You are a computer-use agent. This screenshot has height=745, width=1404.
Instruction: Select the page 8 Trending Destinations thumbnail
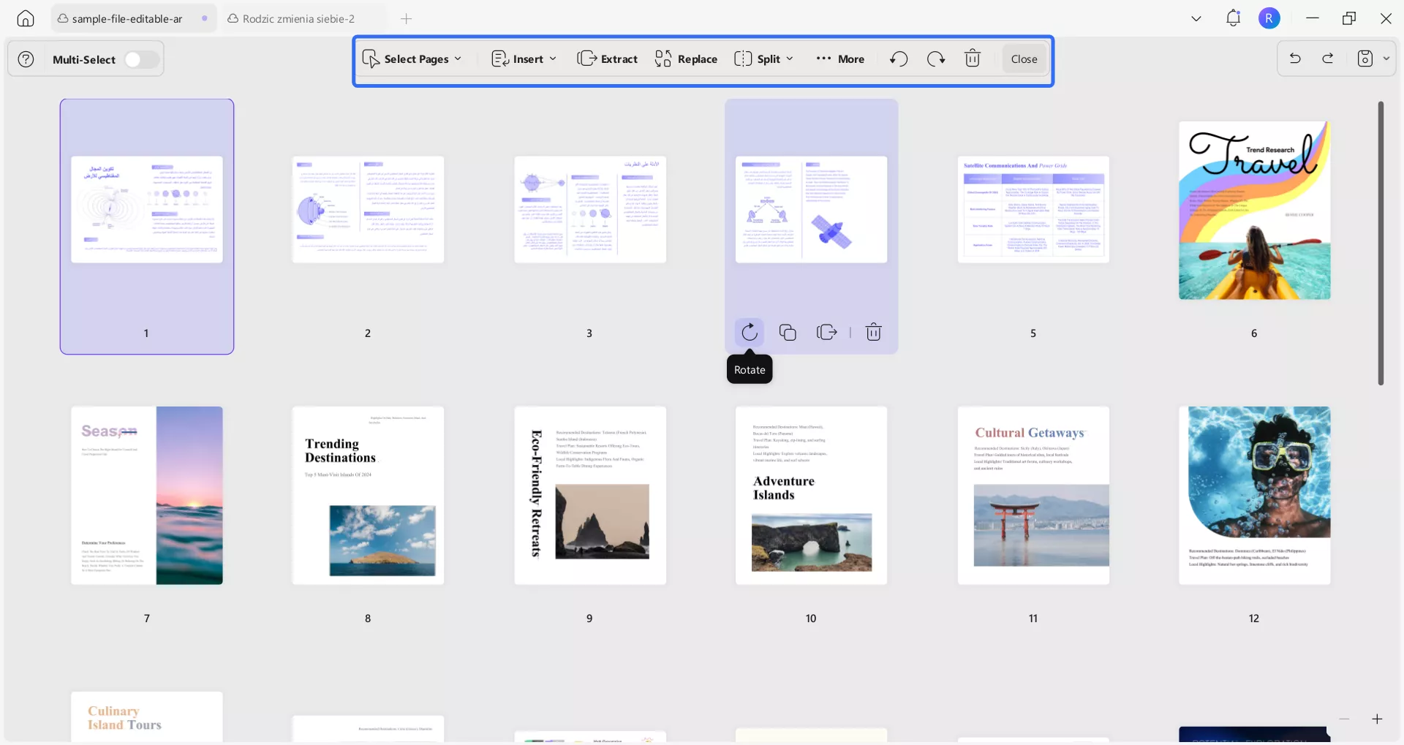368,496
